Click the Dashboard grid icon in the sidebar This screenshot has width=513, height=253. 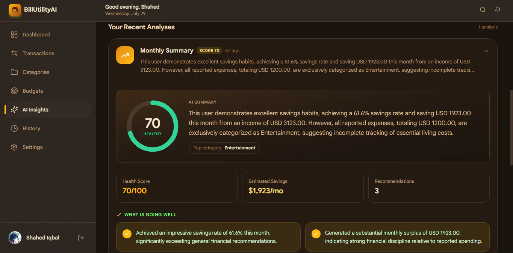point(14,35)
